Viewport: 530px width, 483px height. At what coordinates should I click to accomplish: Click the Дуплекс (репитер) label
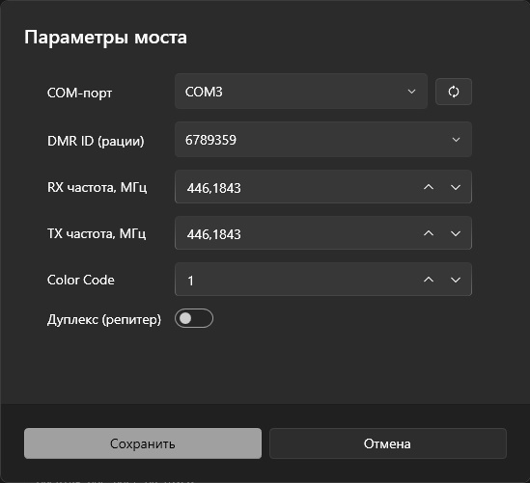tap(104, 319)
